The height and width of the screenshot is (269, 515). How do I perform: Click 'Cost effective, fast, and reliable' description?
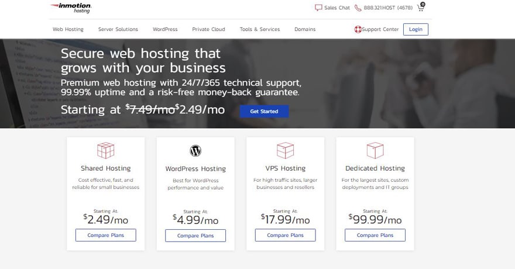106,184
